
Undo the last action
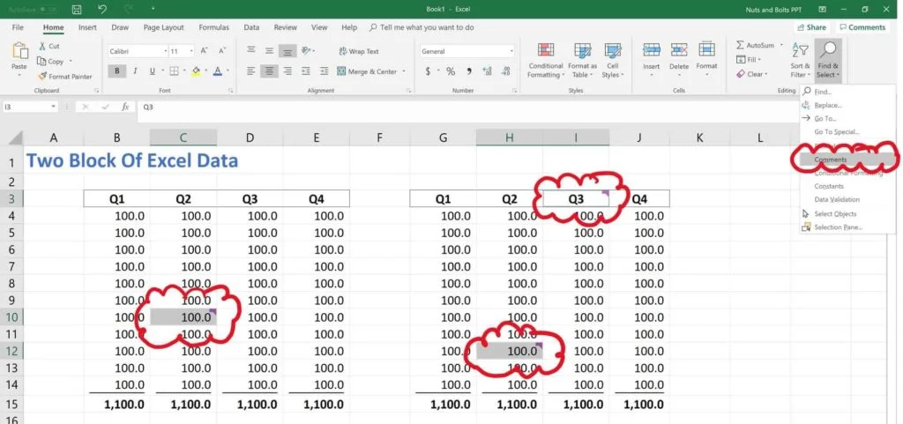pos(102,9)
